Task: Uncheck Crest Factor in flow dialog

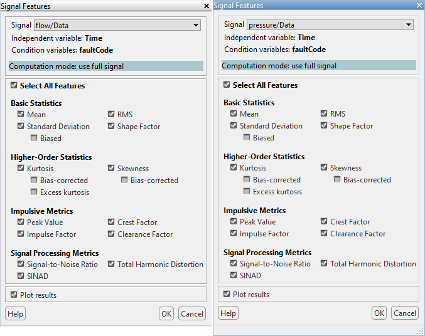Action: click(112, 223)
